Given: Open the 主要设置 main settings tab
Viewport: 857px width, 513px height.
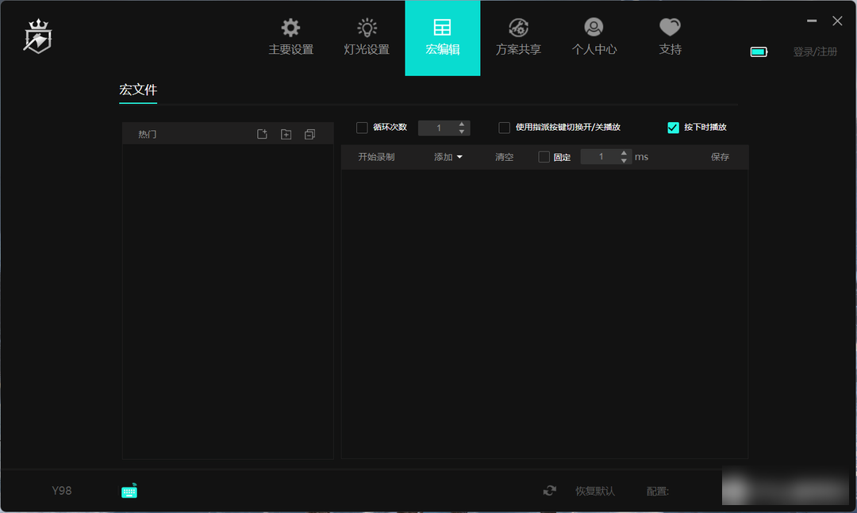Looking at the screenshot, I should [290, 37].
